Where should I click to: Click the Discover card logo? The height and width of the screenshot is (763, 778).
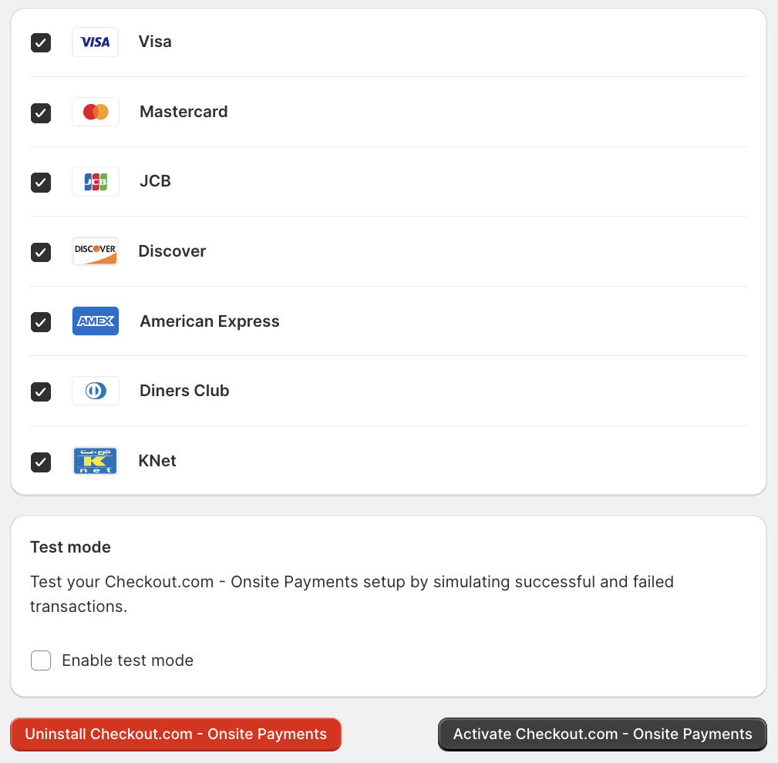pyautogui.click(x=95, y=251)
